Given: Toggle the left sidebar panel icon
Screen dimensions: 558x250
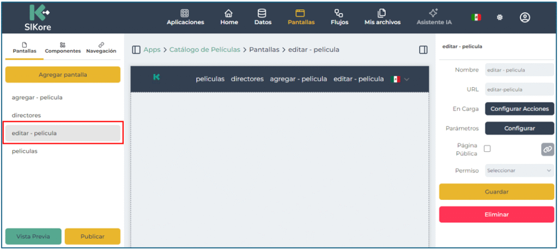Looking at the screenshot, I should point(136,50).
